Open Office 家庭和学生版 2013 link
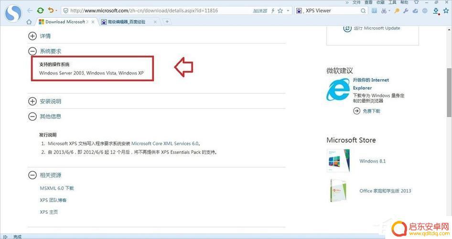452x239 pixels. coord(385,191)
